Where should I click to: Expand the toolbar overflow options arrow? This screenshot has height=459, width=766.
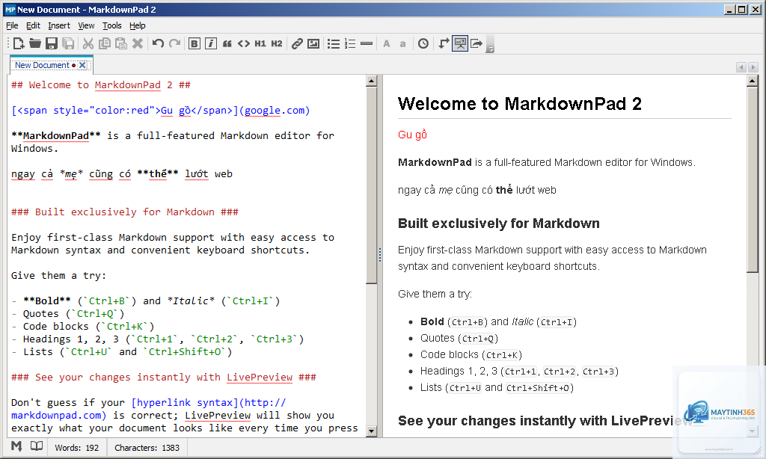pyautogui.click(x=491, y=44)
